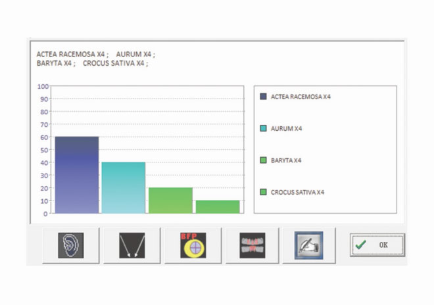This screenshot has height=305, width=434.
Task: Click the red spine segment icon
Action: [x=252, y=245]
